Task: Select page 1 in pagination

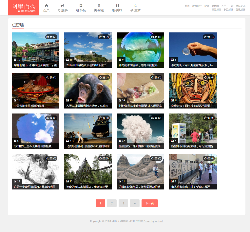Action: (x=100, y=203)
